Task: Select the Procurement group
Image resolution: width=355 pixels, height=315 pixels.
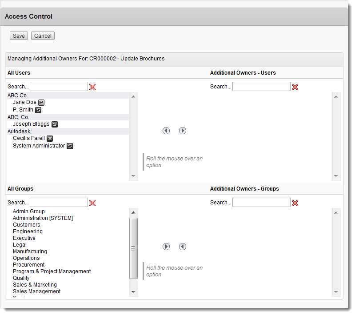Action: pyautogui.click(x=29, y=265)
